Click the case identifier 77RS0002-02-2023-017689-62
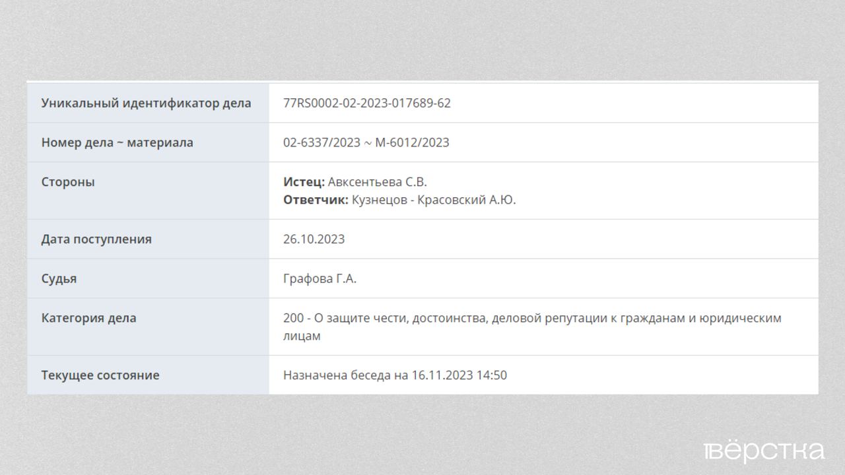 (x=366, y=103)
